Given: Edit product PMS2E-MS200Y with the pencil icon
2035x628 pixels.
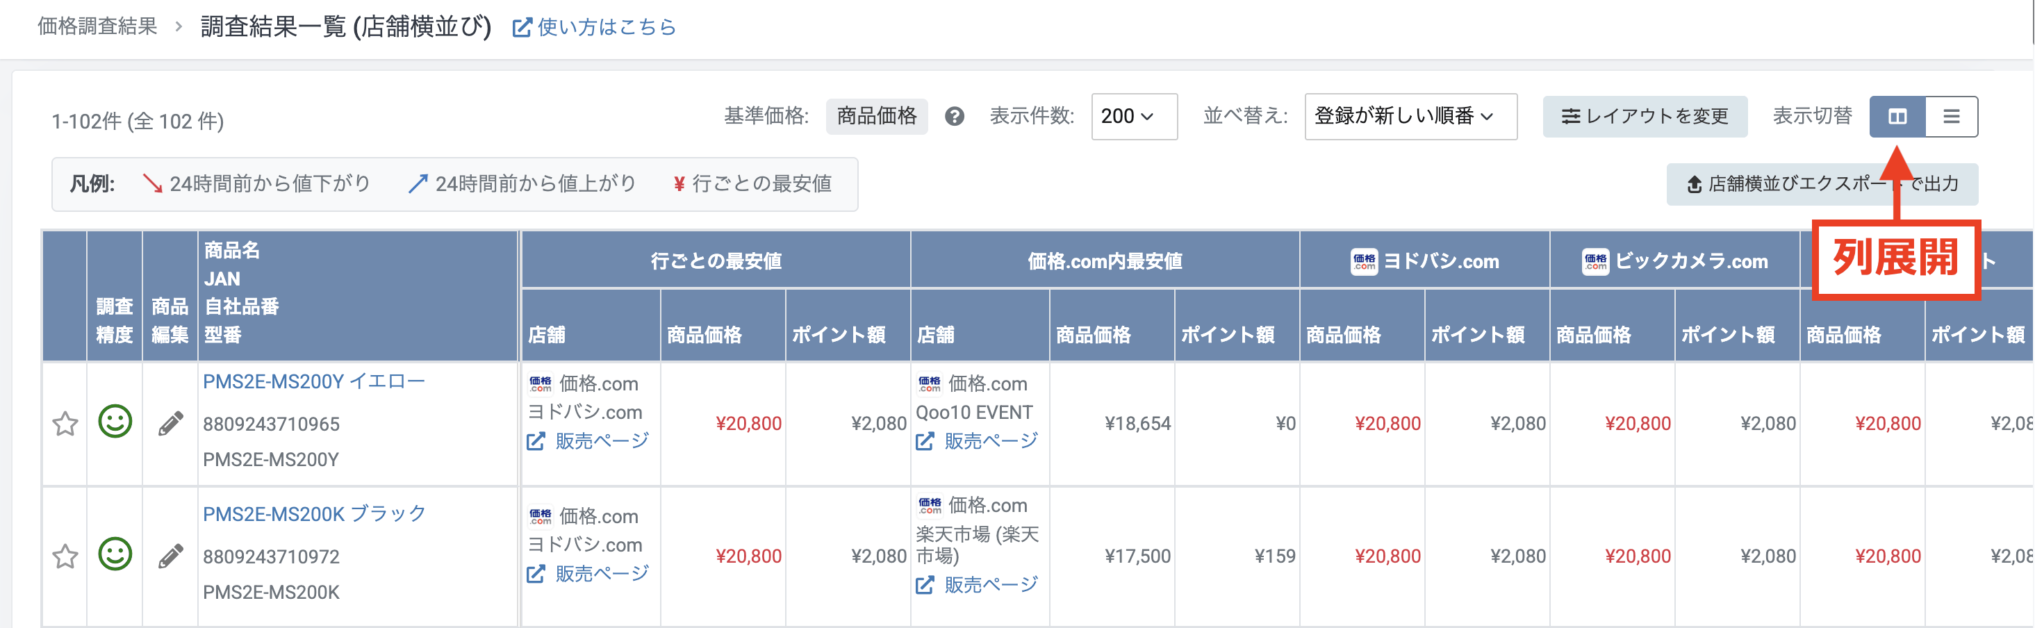Looking at the screenshot, I should coord(171,423).
